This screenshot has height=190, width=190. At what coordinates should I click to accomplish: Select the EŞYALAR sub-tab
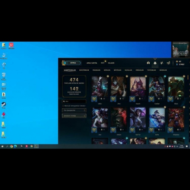(x=128, y=70)
